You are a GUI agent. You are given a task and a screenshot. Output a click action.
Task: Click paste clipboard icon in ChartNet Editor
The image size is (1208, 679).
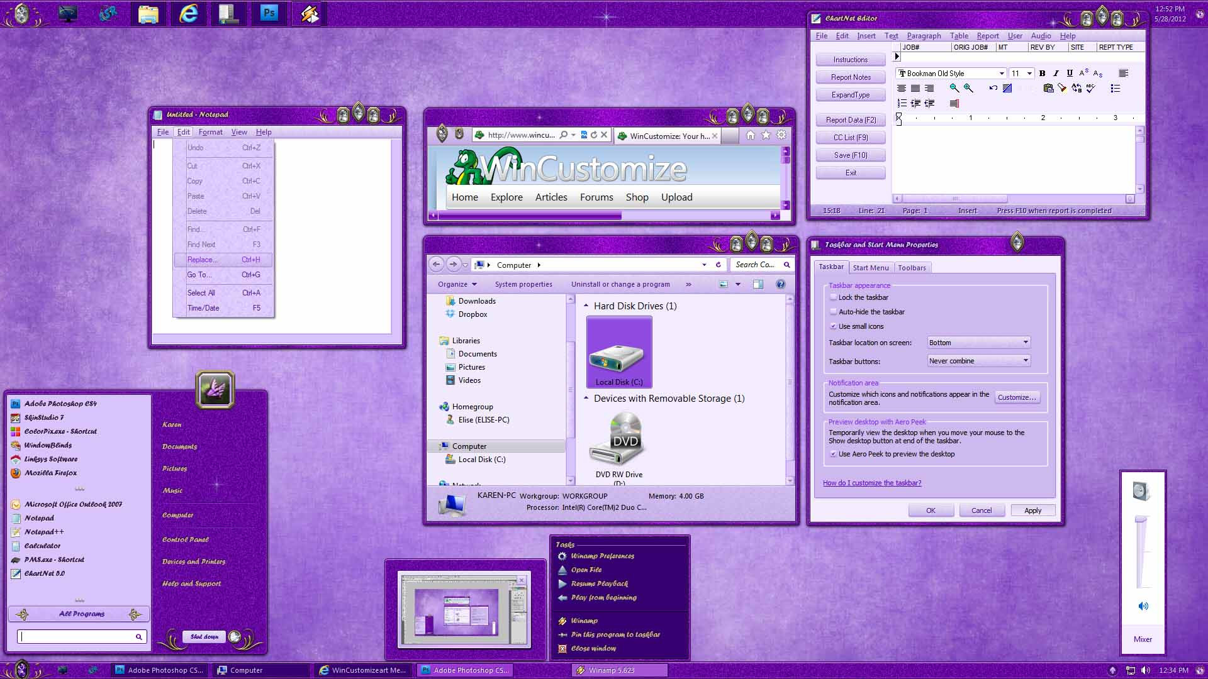[1048, 88]
